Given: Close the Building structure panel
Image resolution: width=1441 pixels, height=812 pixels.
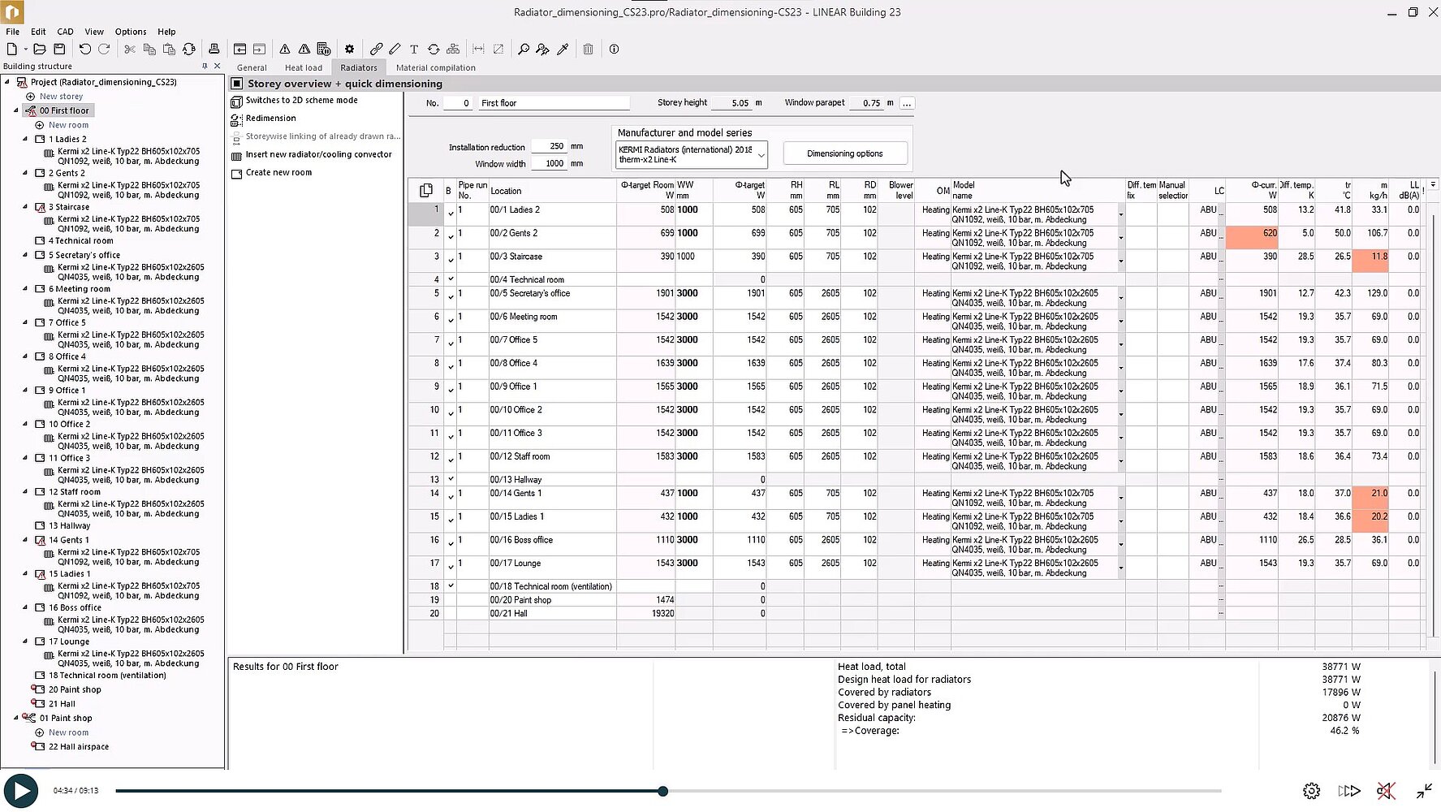Looking at the screenshot, I should pyautogui.click(x=217, y=67).
